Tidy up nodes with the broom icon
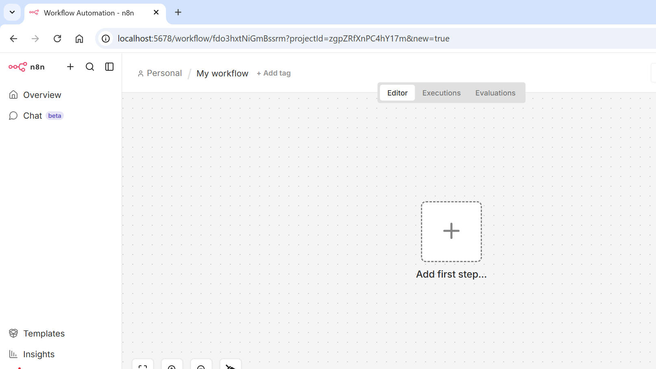Viewport: 656px width, 369px height. point(231,366)
